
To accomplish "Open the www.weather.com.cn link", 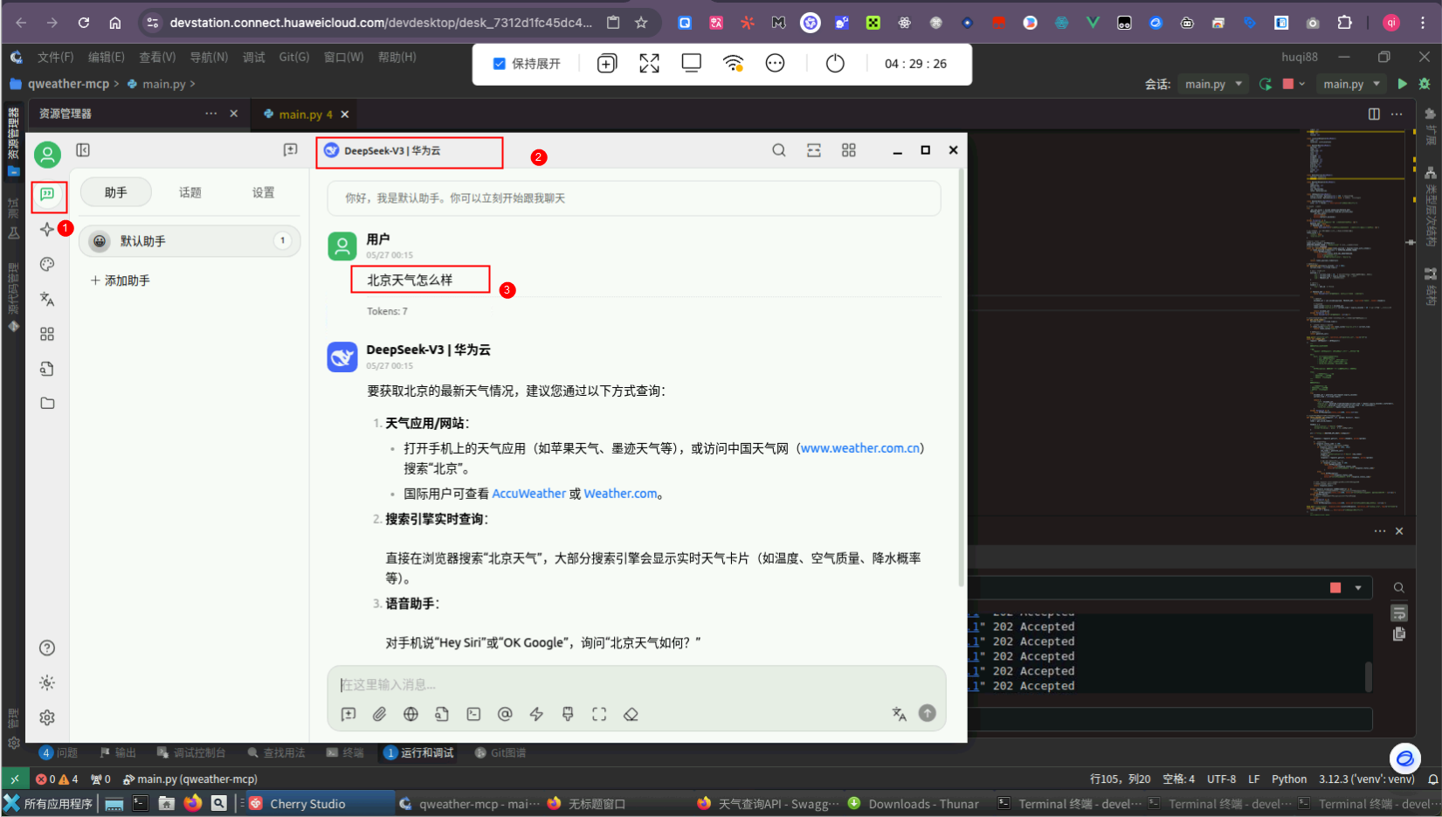I will [860, 448].
